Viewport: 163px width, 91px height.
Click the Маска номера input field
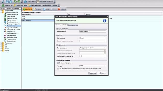pyautogui.click(x=92, y=56)
